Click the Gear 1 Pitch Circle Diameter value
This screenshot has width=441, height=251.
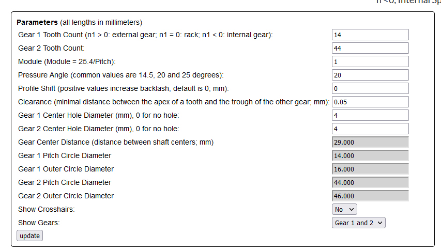click(370, 155)
